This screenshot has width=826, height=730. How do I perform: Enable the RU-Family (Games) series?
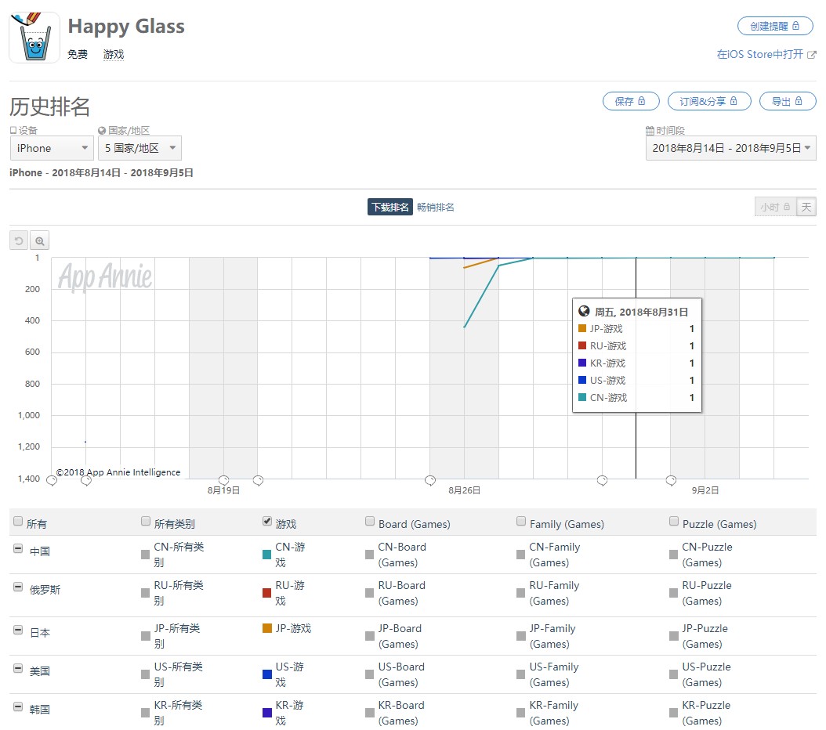(x=521, y=593)
